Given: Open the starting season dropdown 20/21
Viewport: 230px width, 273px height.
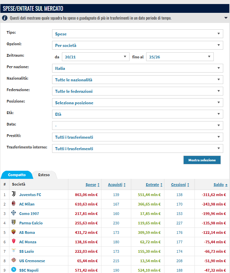Looking at the screenshot, I should click(x=96, y=57).
